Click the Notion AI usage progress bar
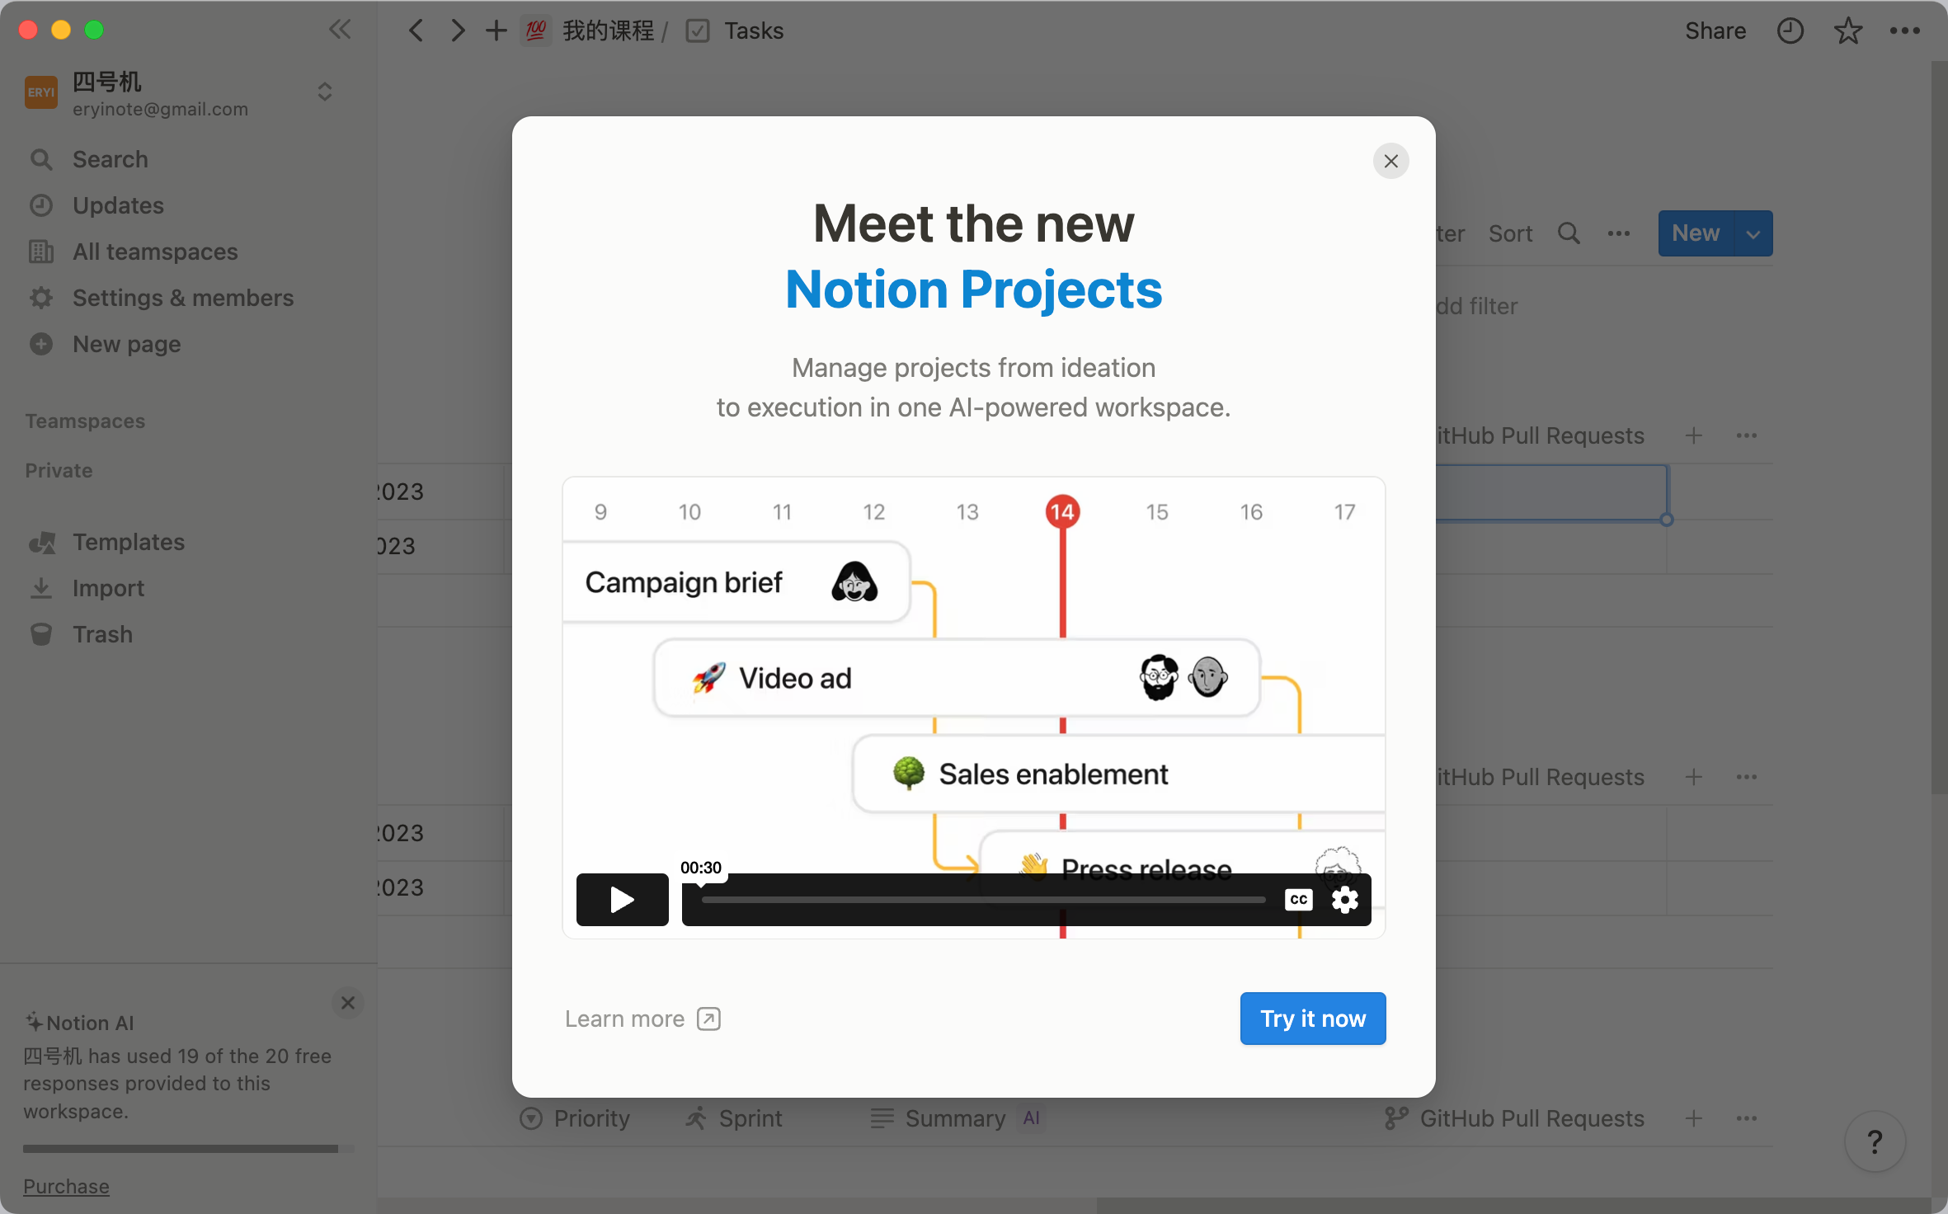1948x1214 pixels. pos(188,1148)
